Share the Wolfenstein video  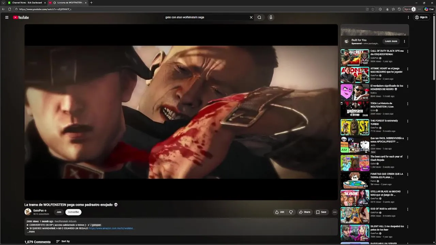click(x=305, y=212)
